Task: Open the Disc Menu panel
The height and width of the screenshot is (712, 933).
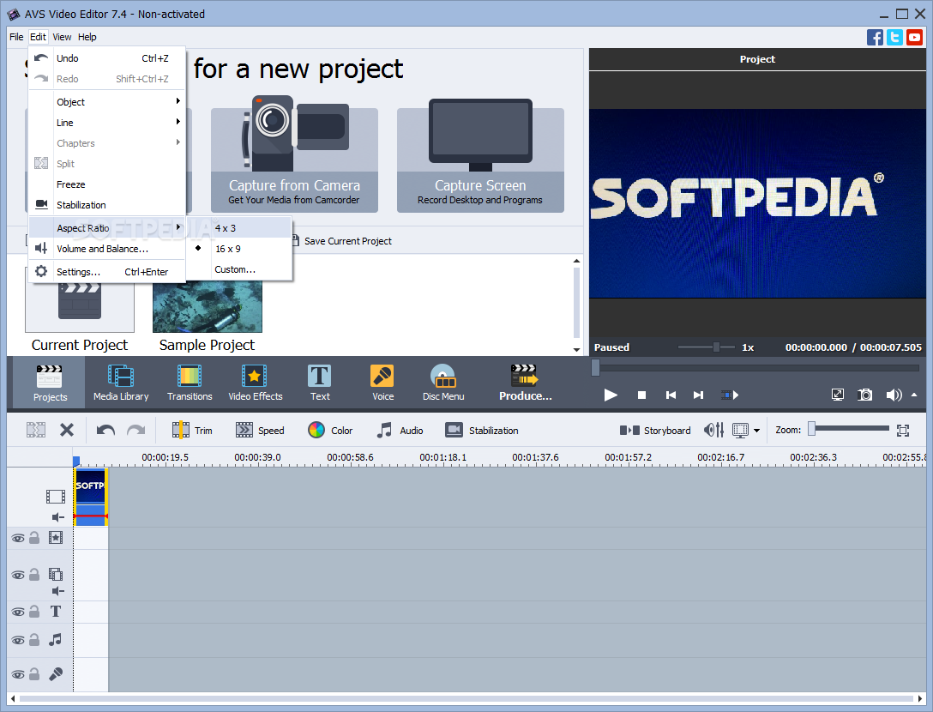Action: [x=443, y=383]
